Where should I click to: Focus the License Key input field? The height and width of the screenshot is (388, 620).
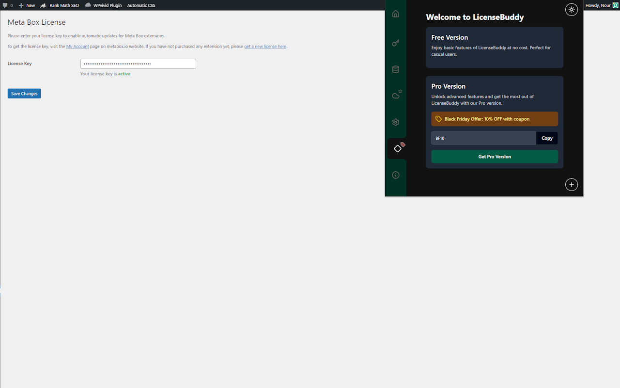[x=138, y=64]
